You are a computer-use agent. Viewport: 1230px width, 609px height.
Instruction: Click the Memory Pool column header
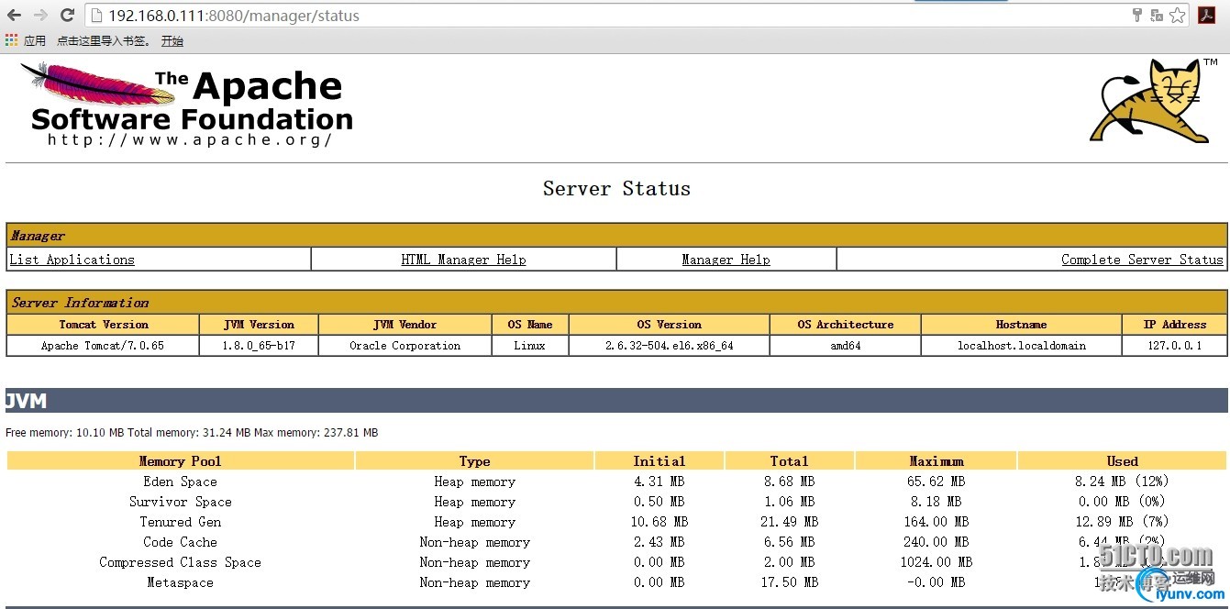pos(180,461)
